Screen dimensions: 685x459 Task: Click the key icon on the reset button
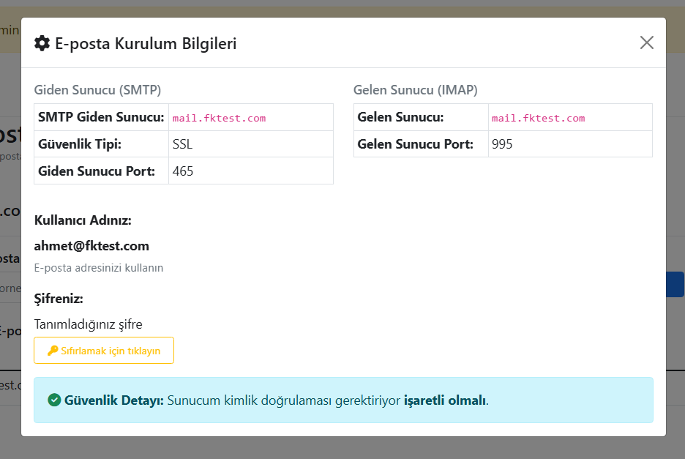53,351
